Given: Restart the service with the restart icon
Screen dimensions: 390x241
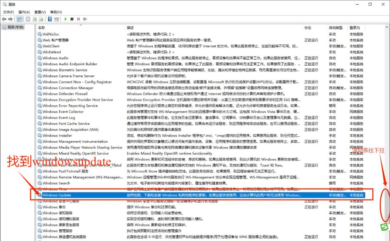Looking at the screenshot, I should click(85, 19).
